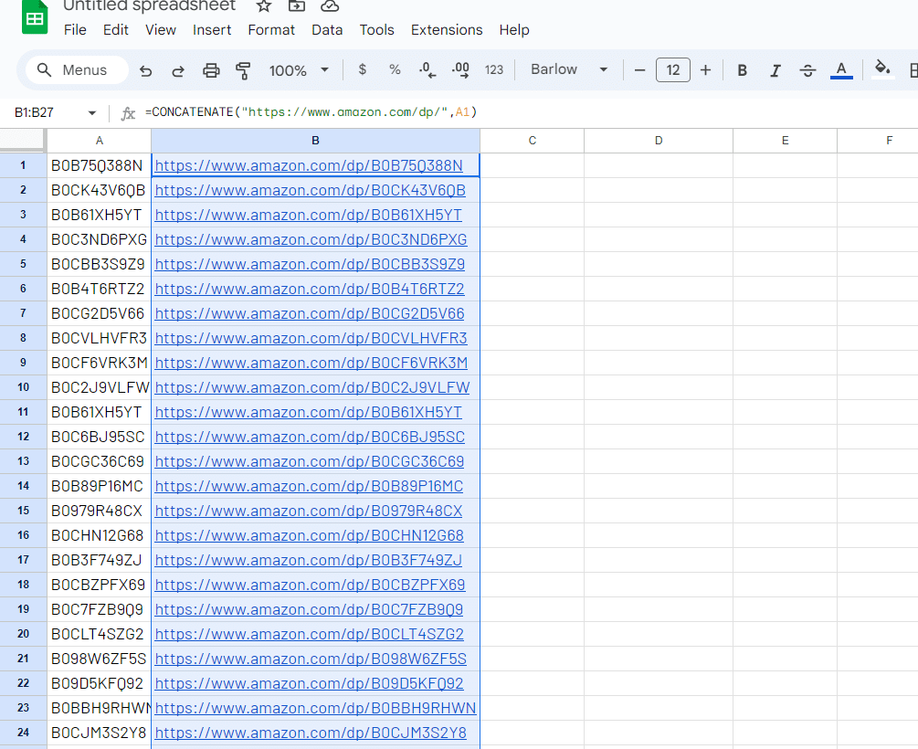Open the move to folder icon

(297, 6)
